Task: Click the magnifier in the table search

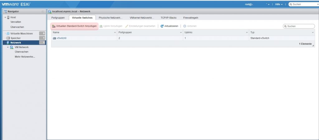Action: point(286,26)
